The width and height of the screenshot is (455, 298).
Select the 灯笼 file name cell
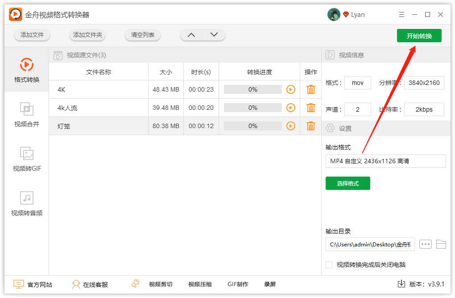(99, 126)
